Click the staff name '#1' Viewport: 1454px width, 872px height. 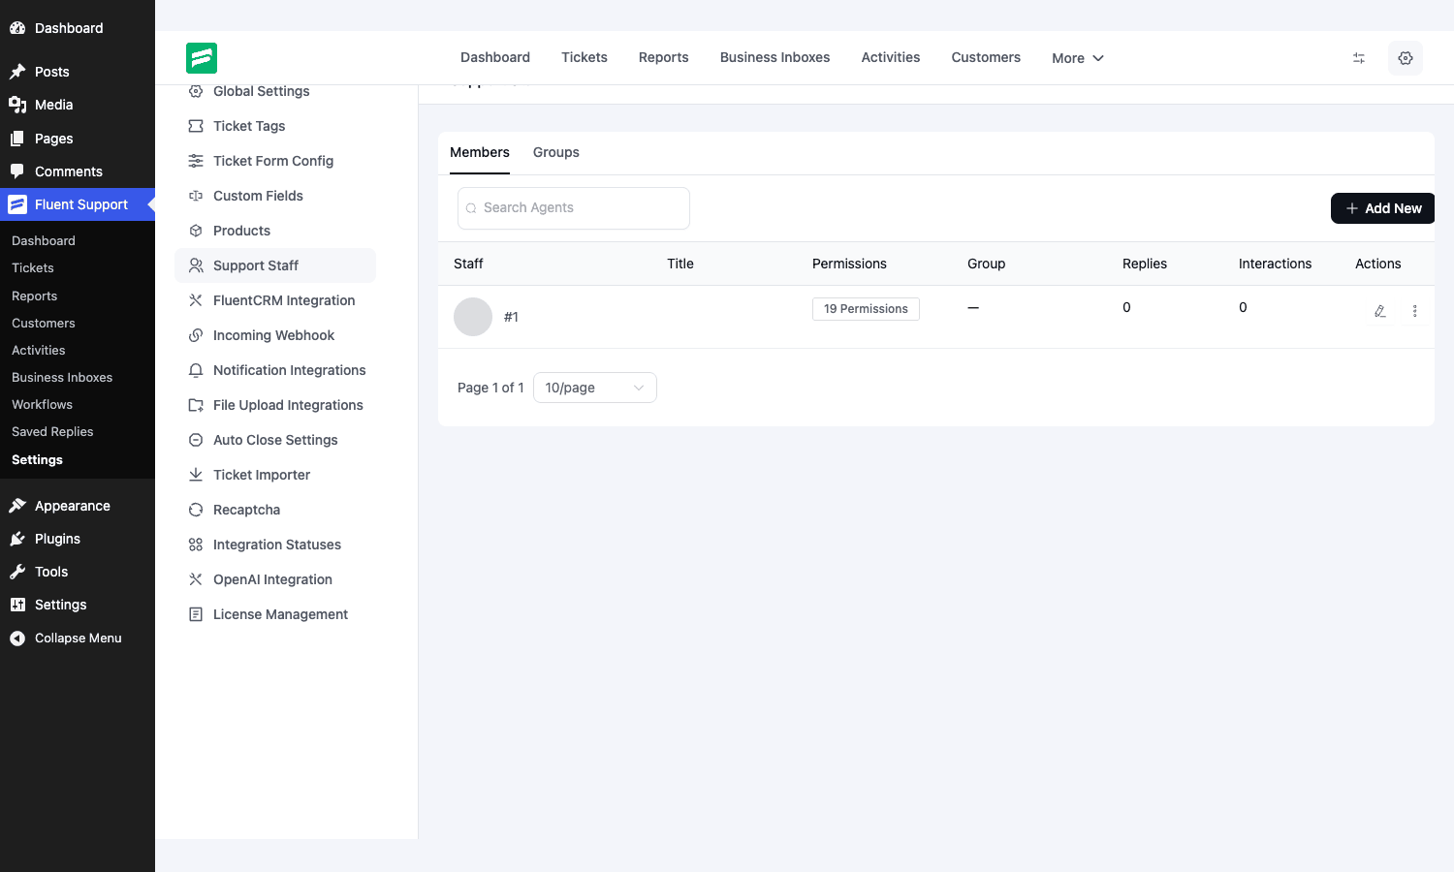tap(511, 317)
